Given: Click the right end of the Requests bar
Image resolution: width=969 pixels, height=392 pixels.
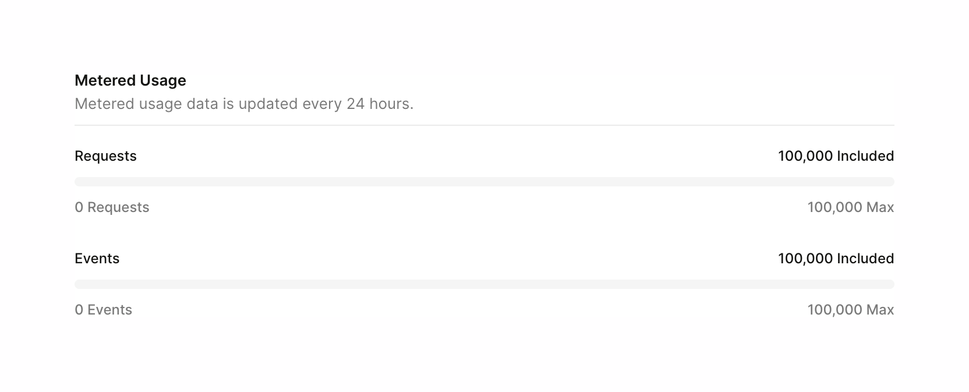Looking at the screenshot, I should point(889,182).
